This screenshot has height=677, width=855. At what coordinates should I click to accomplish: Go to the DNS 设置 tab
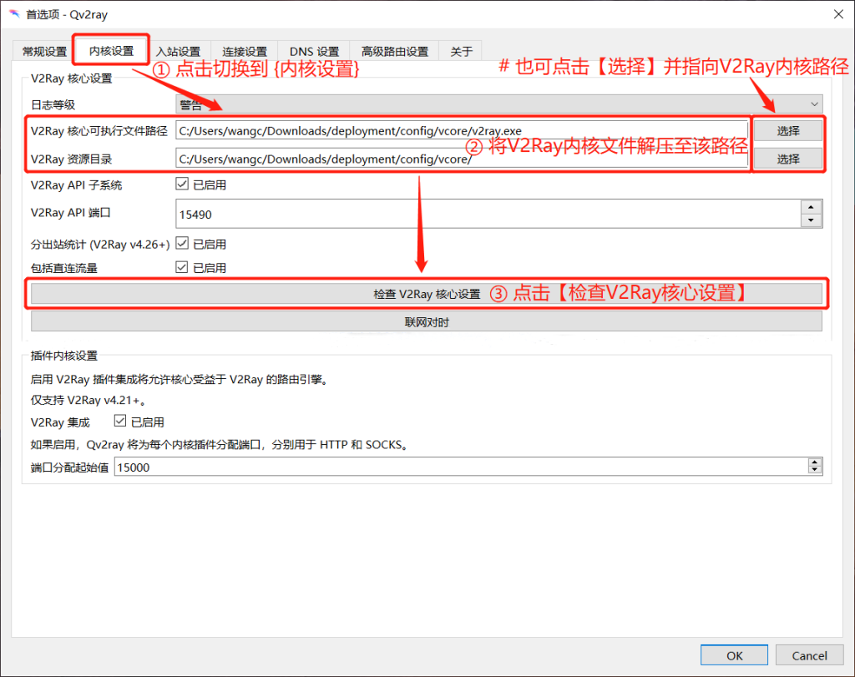[314, 51]
